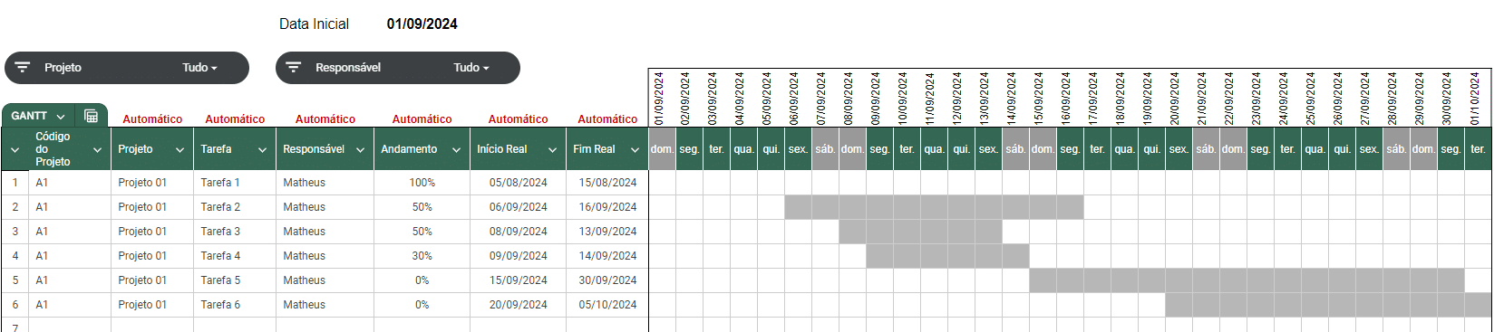Click the 100% Andamento cell
This screenshot has width=1504, height=332.
click(x=422, y=183)
